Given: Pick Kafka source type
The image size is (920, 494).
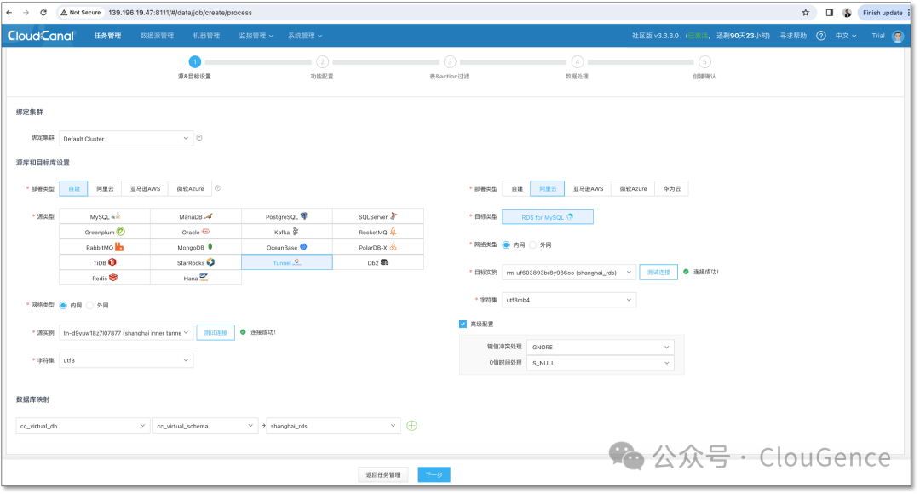Looking at the screenshot, I should [x=286, y=232].
